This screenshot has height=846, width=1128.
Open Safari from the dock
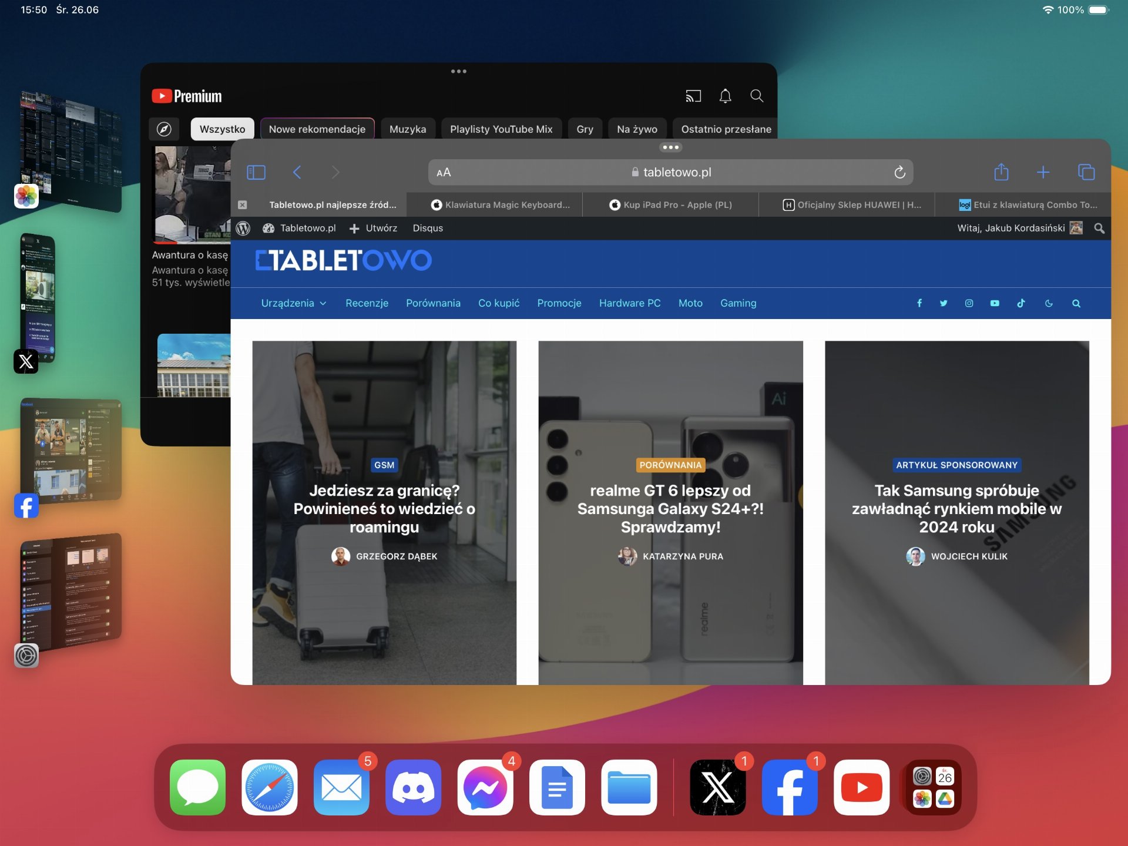click(x=270, y=788)
